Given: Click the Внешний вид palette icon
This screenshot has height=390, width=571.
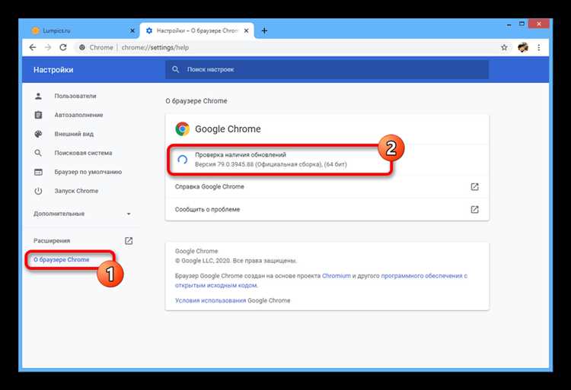Looking at the screenshot, I should (38, 134).
